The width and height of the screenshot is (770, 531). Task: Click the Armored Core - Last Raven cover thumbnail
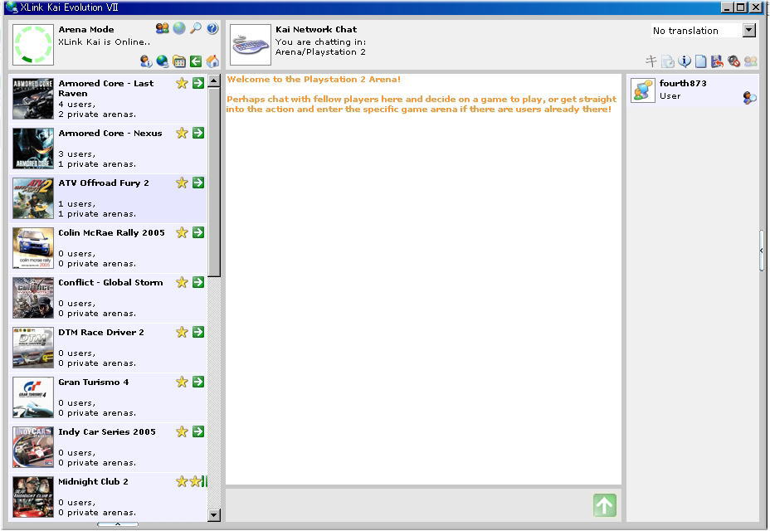click(x=33, y=99)
